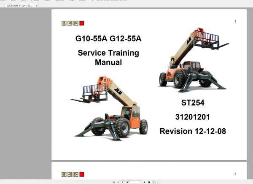
Task: Go to the first page using the bottom navigation bar
Action: pos(113,182)
